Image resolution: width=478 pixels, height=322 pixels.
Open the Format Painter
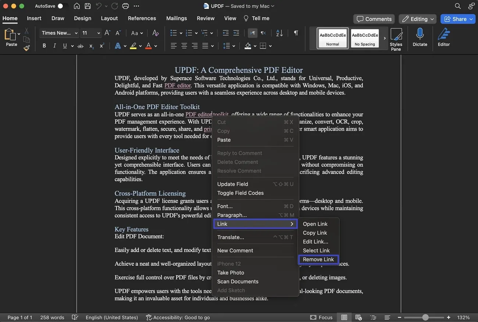click(26, 48)
